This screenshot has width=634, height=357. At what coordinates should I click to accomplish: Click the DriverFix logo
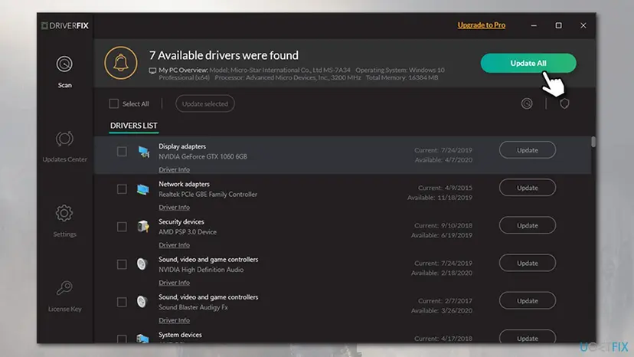click(x=65, y=25)
